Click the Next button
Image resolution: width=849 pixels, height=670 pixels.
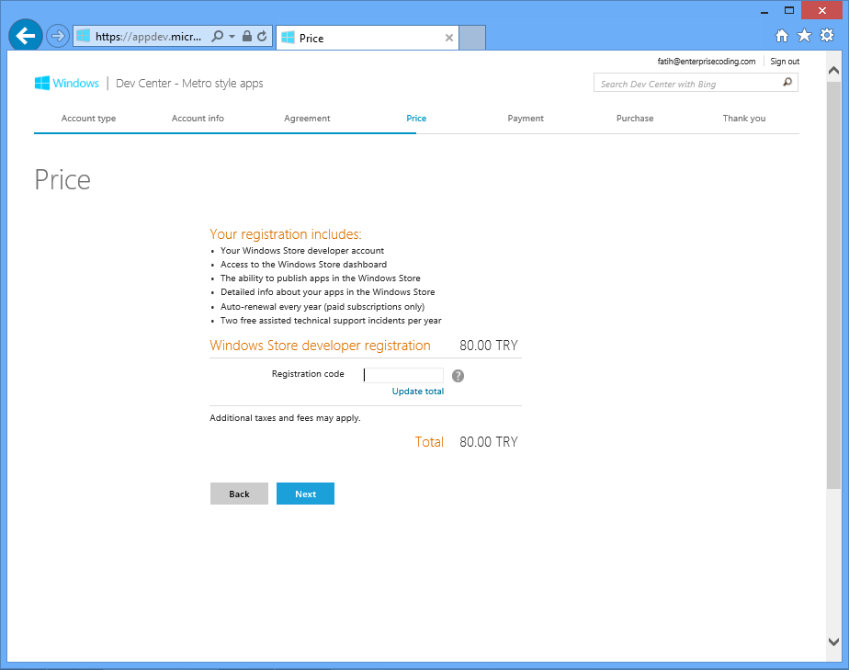coord(305,494)
